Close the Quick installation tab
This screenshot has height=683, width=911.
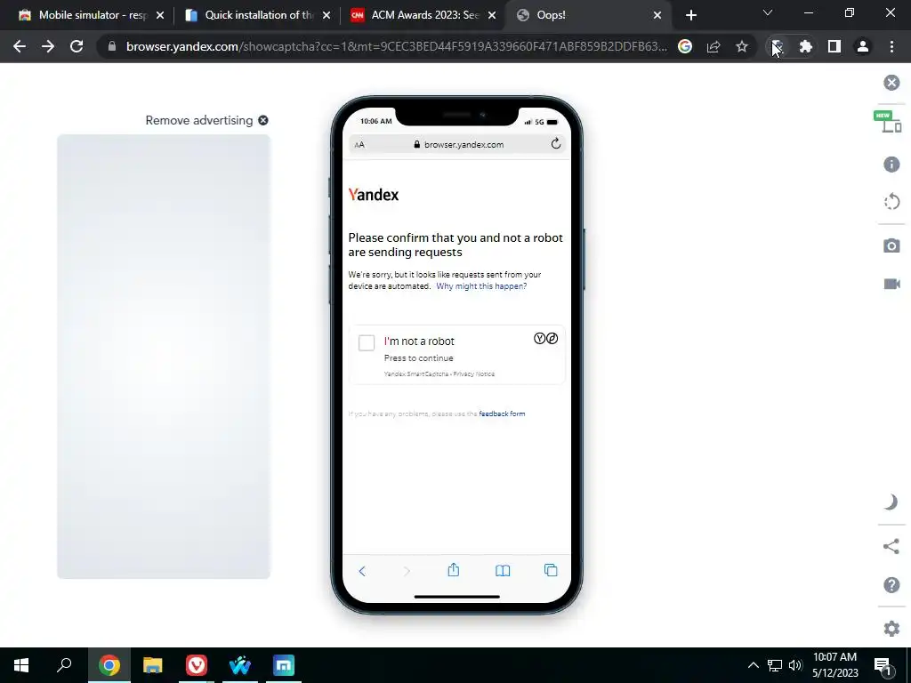coord(327,15)
